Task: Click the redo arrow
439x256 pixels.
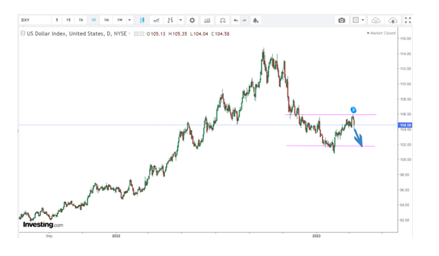Action: click(244, 20)
